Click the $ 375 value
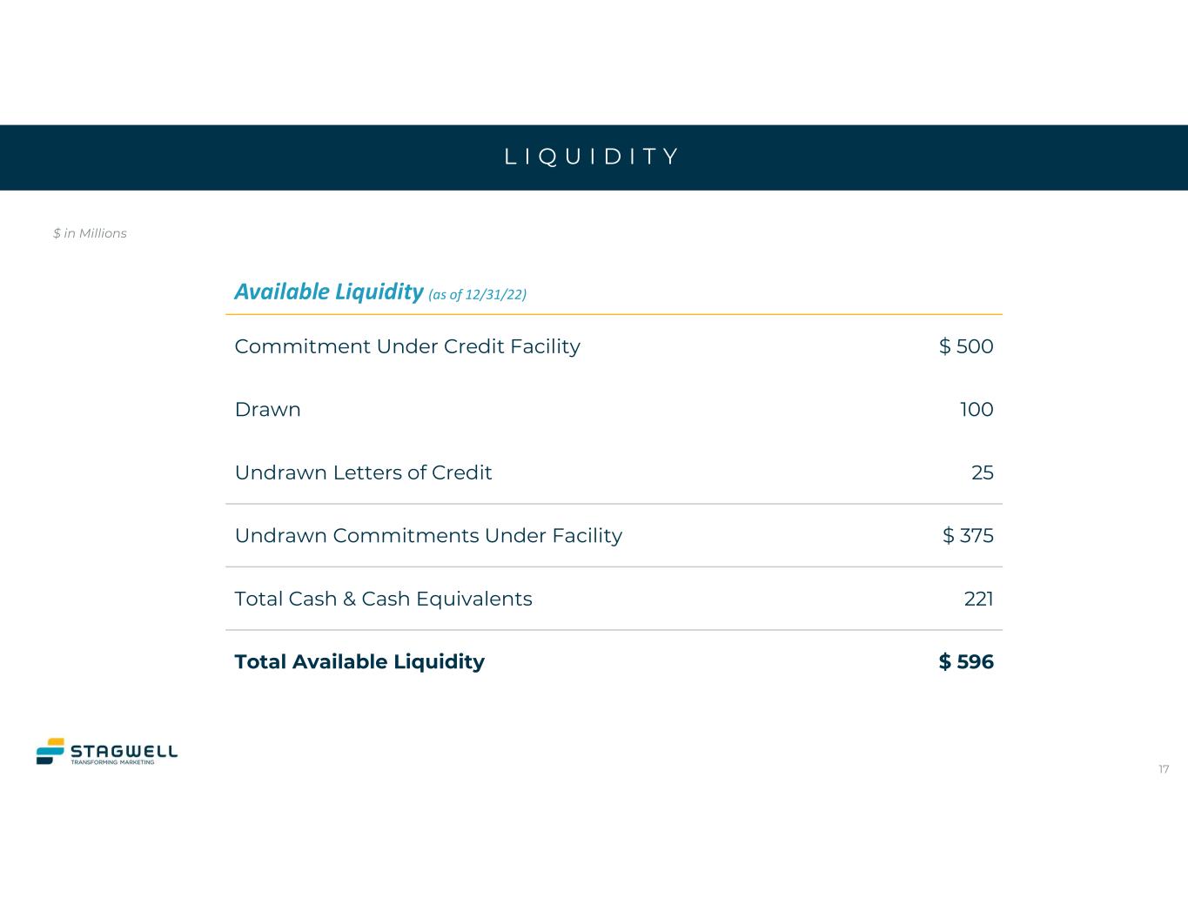Screen dimensions: 1188x918 point(968,536)
